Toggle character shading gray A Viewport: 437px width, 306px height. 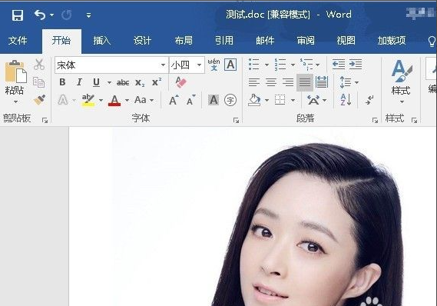point(214,100)
